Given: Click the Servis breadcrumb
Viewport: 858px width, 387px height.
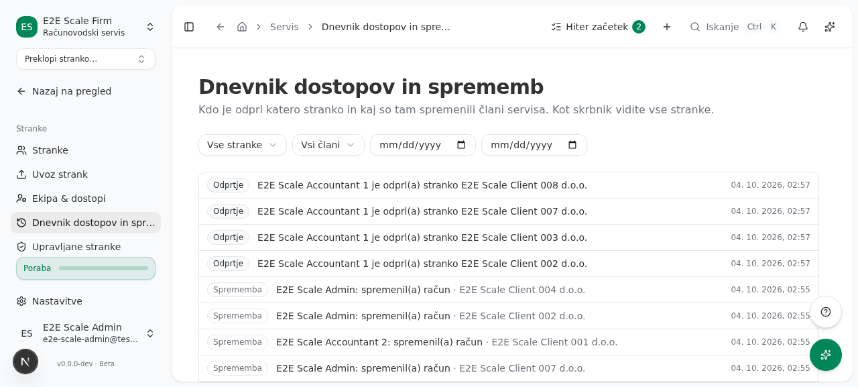Looking at the screenshot, I should coord(284,27).
